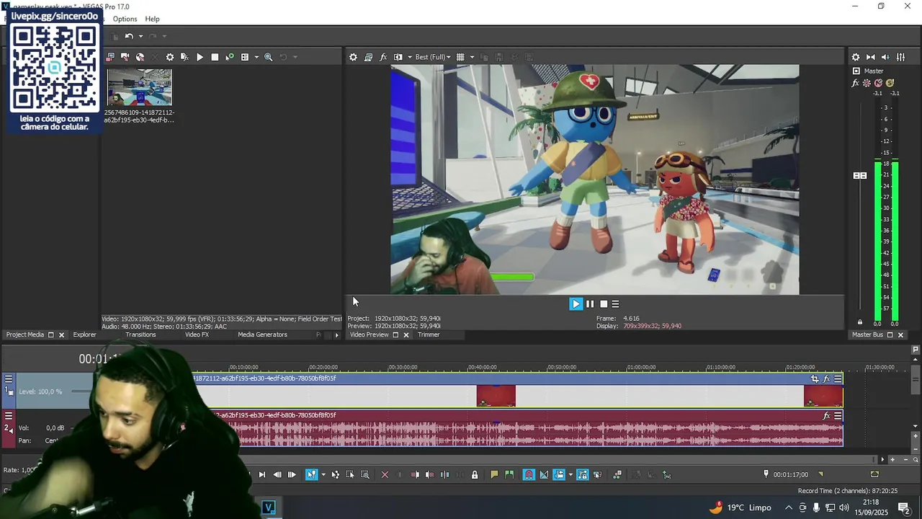Viewport: 922px width, 519px height.
Task: Open the mixing console sliders icon
Action: (x=900, y=57)
